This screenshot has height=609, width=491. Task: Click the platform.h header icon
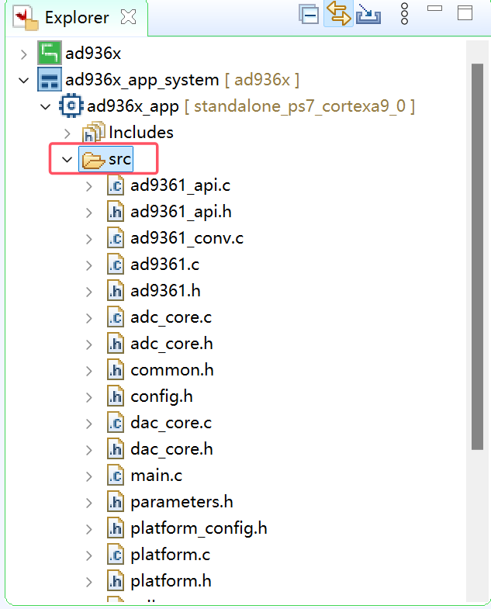116,582
